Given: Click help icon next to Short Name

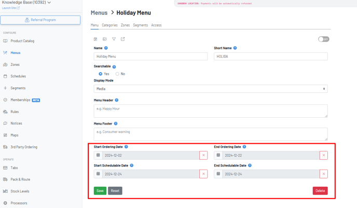Looking at the screenshot, I should point(235,48).
